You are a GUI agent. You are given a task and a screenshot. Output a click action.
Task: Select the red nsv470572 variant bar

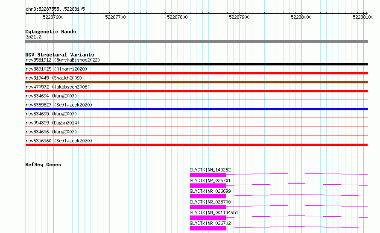[196, 91]
